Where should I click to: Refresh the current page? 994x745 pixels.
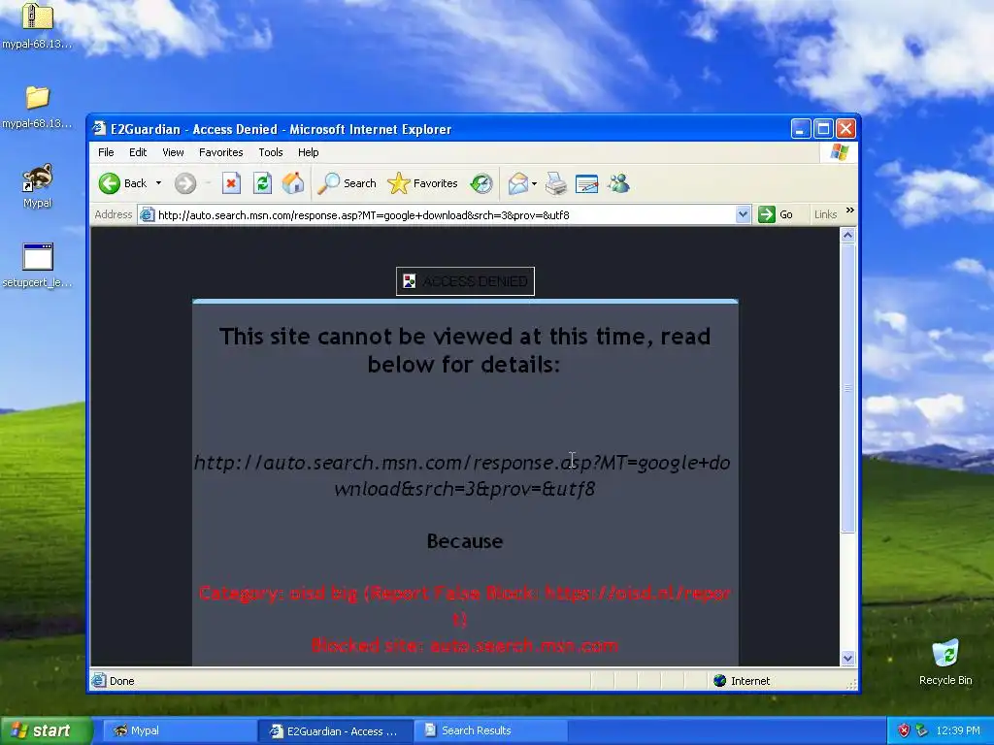click(x=262, y=183)
